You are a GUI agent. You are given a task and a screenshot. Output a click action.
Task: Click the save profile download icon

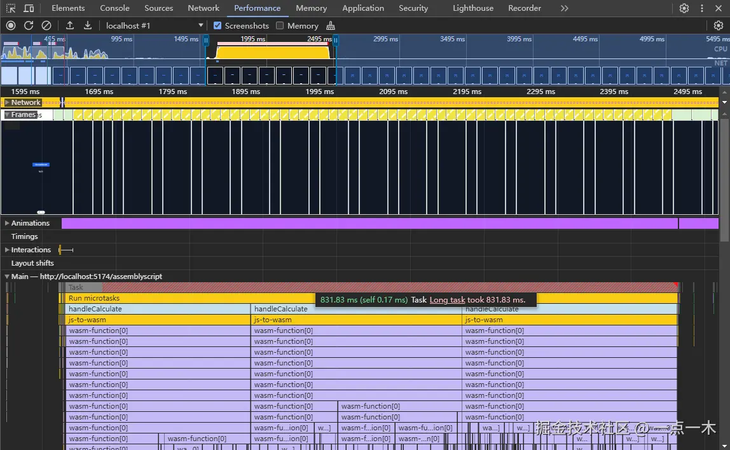[x=88, y=25]
